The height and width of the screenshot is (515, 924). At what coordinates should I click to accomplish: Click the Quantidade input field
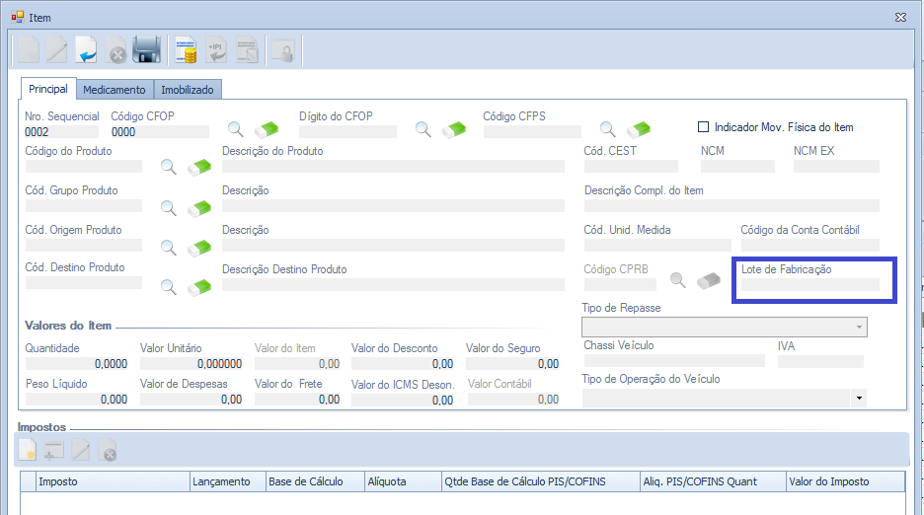pyautogui.click(x=77, y=364)
